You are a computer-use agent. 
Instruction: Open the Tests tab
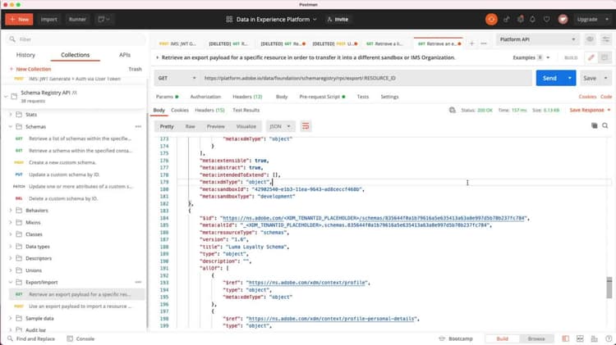tap(362, 97)
